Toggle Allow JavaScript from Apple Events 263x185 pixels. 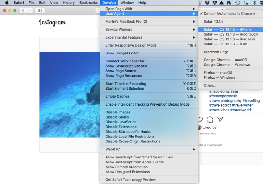(149, 162)
